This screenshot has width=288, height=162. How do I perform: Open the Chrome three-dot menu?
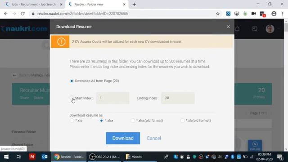coord(282,13)
